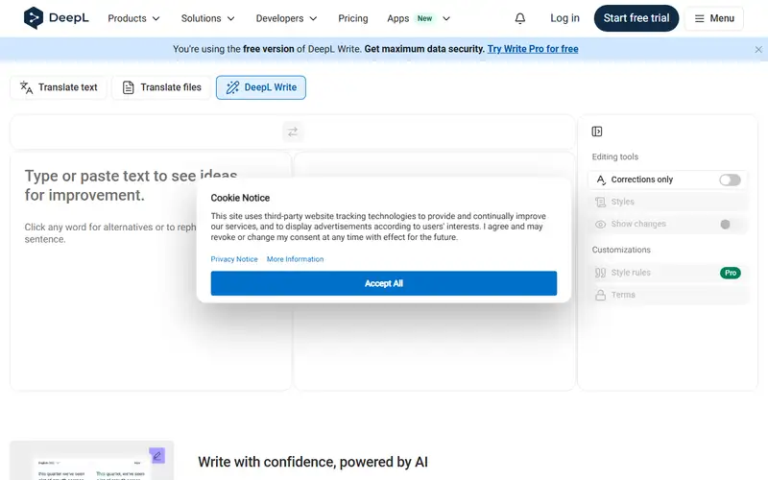Click the Styles scroll icon
This screenshot has height=480, width=768.
(x=600, y=202)
